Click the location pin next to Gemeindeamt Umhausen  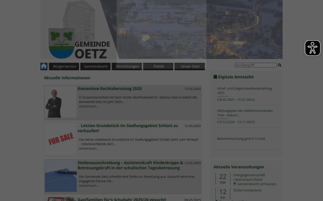[x=235, y=184]
